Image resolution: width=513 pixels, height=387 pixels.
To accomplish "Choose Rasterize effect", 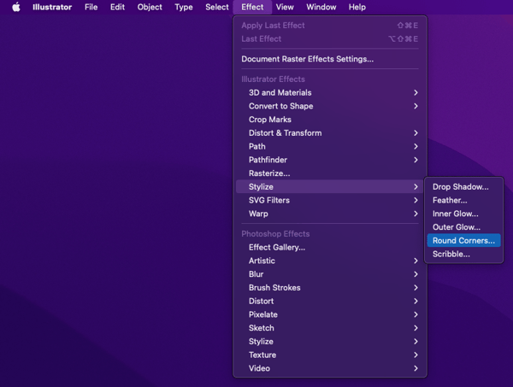I will [x=330, y=173].
